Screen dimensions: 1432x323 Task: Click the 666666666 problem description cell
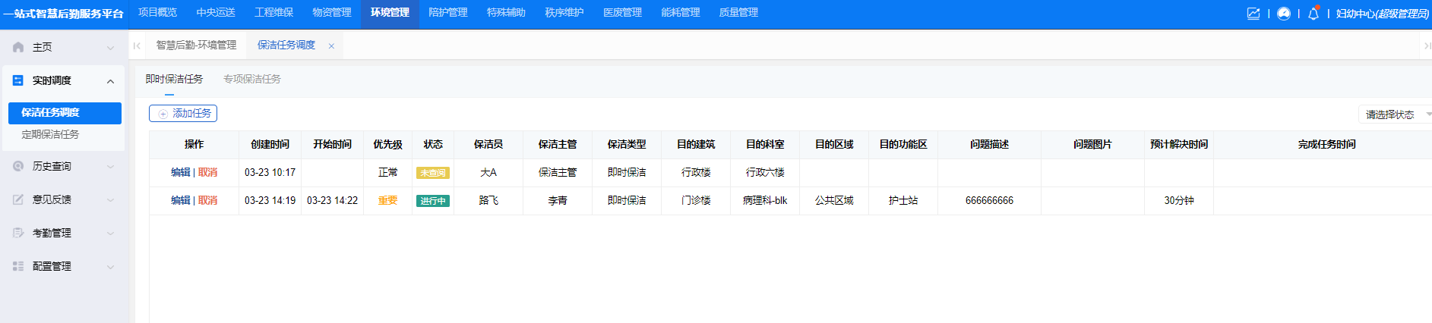tap(989, 201)
